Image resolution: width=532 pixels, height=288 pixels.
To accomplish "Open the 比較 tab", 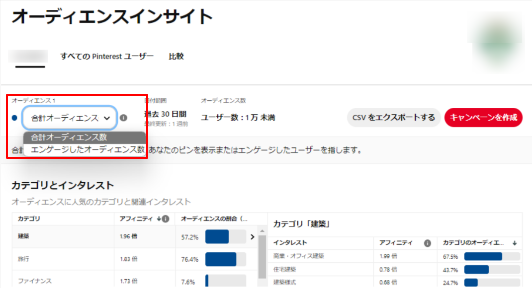I will pyautogui.click(x=176, y=56).
